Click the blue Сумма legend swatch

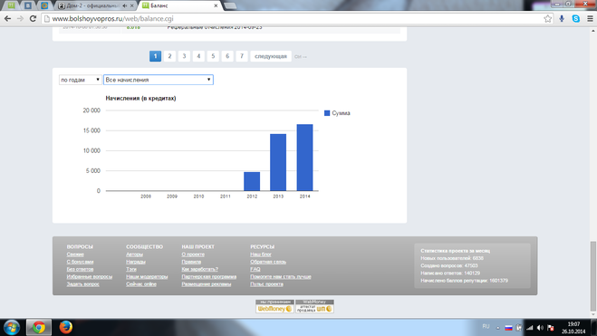(327, 113)
